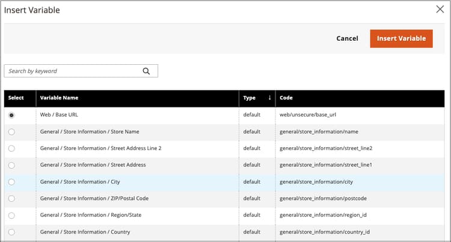The height and width of the screenshot is (242, 451).
Task: Click 'General / Store Information / Street Address Line 2'
Action: pos(100,148)
